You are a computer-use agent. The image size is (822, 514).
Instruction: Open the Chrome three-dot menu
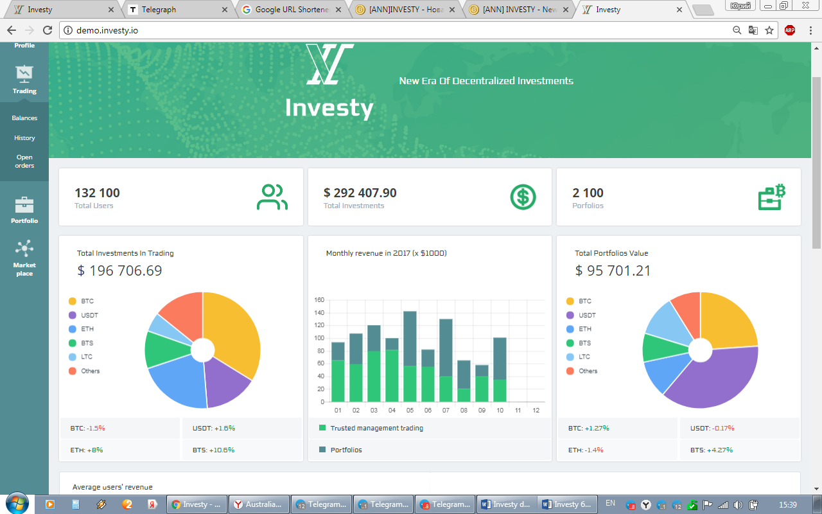click(809, 30)
